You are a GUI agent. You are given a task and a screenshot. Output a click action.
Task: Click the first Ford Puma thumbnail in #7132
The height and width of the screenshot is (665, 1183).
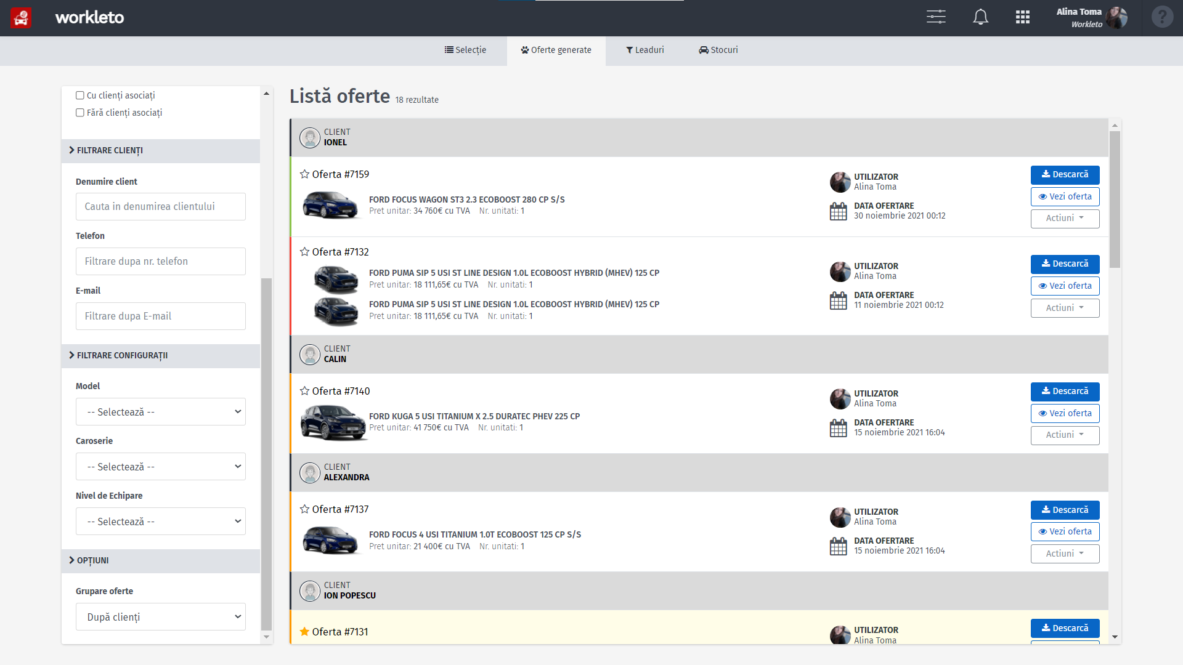point(336,279)
